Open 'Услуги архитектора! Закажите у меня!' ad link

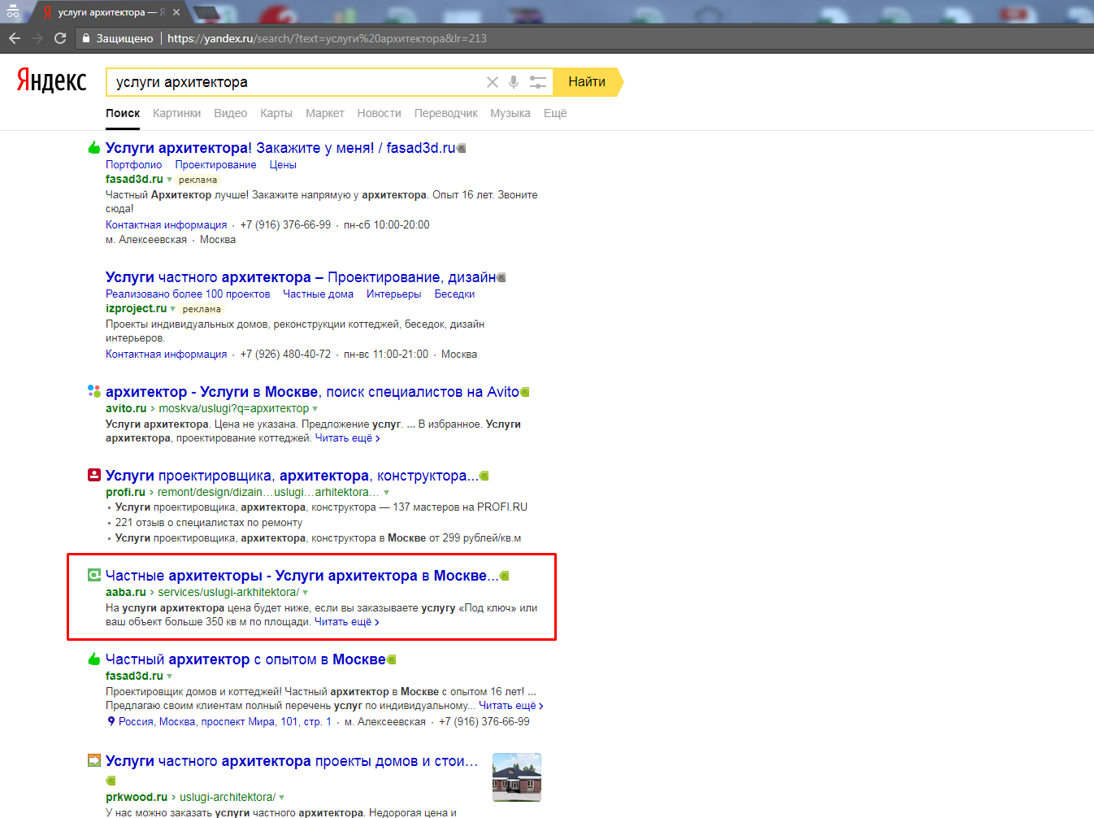(280, 148)
